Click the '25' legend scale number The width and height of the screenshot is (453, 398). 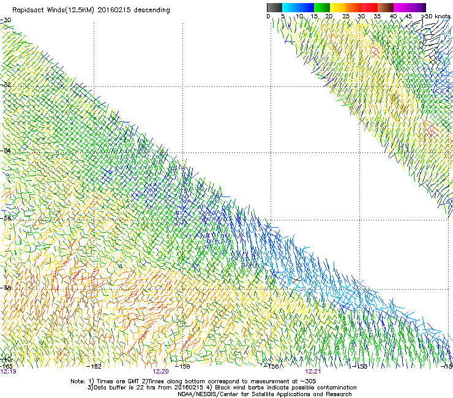[x=346, y=17]
